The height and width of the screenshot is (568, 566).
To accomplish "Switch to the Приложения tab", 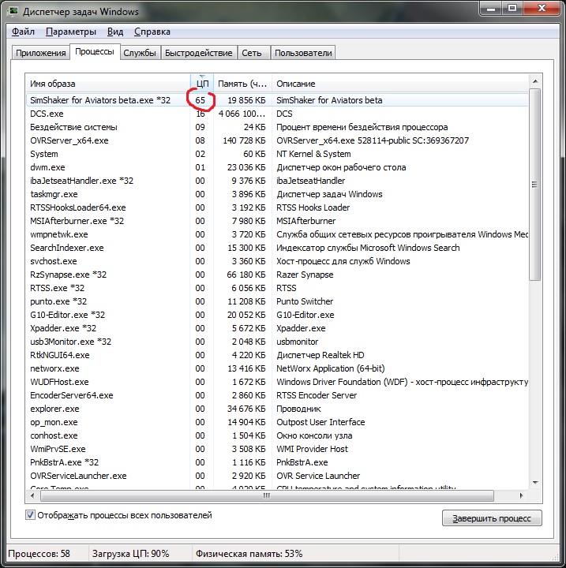I will (40, 53).
